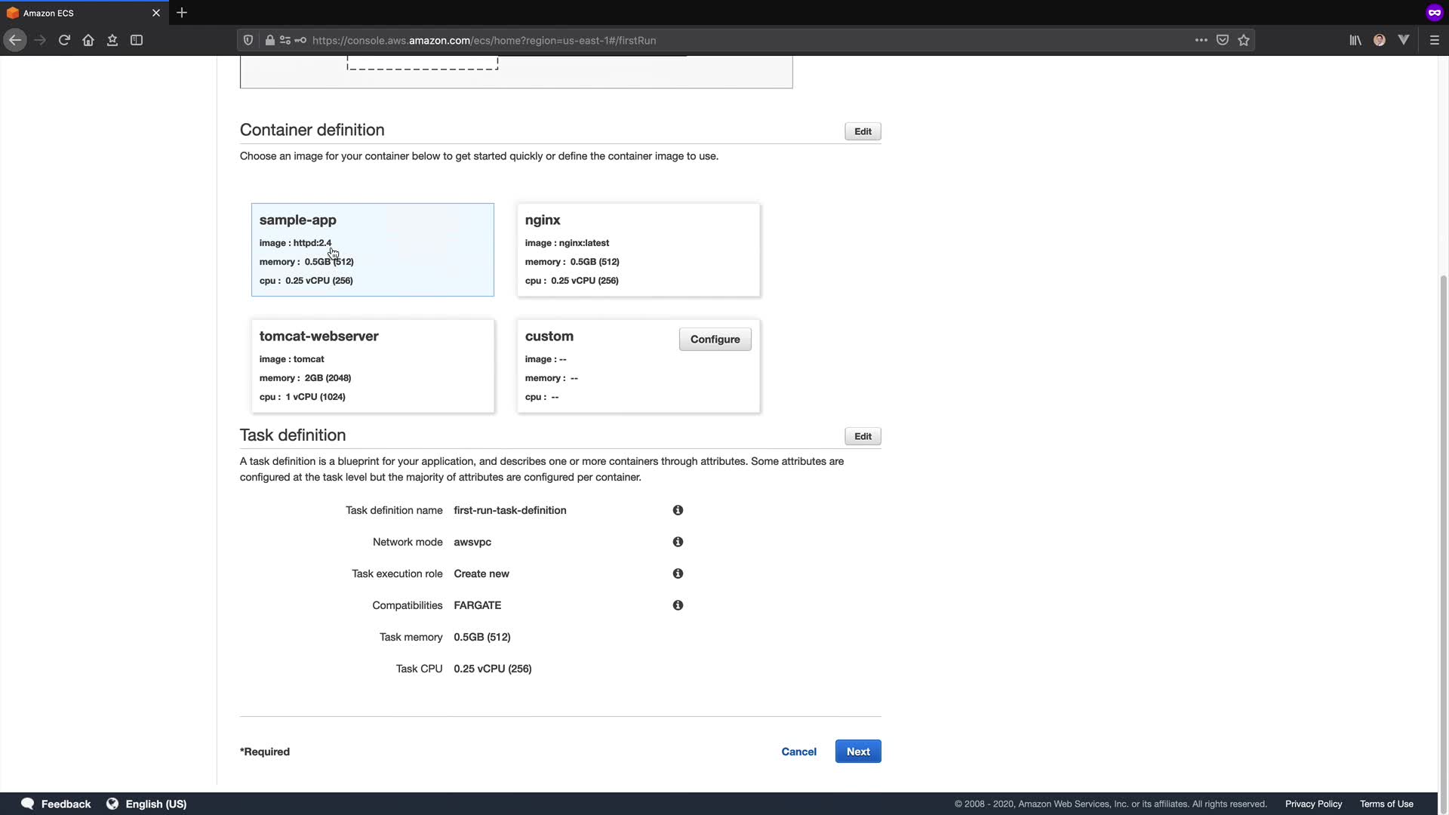
Task: Select the sample-app container image card
Action: pyautogui.click(x=372, y=250)
